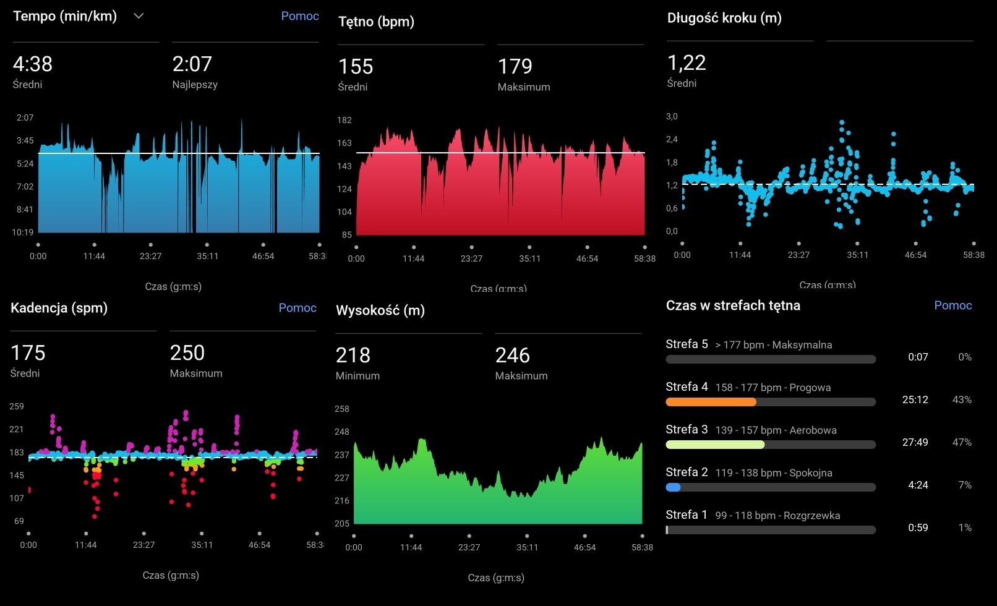Select the 179 maximum heart rate value

(515, 67)
